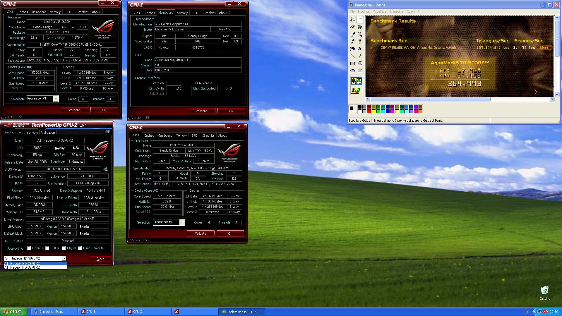The width and height of the screenshot is (562, 316).
Task: Switch to Validation tab in GPU-Z
Action: click(x=48, y=133)
